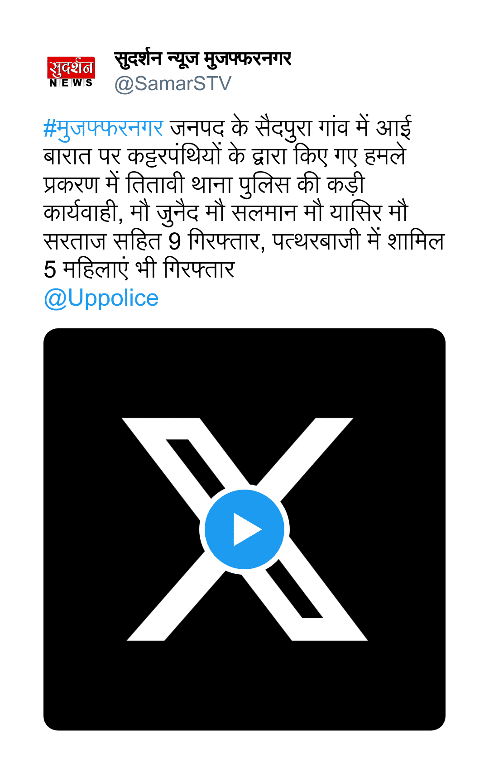Open the @SamarSTV handle
Viewport: 489px width, 774px height.
[x=173, y=84]
